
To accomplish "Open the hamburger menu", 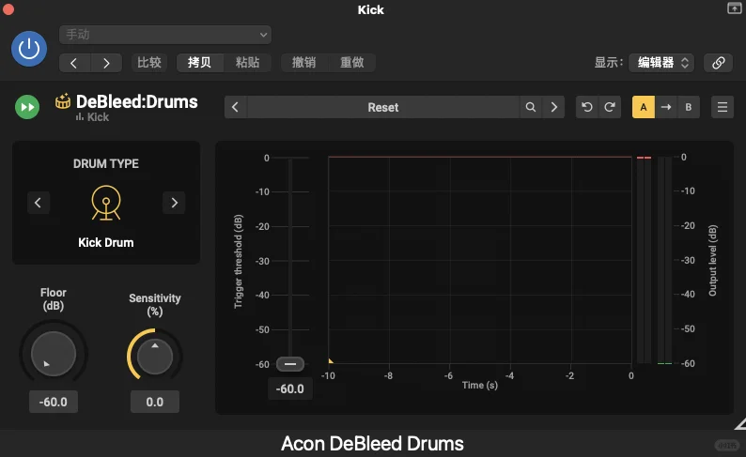I will tap(723, 107).
